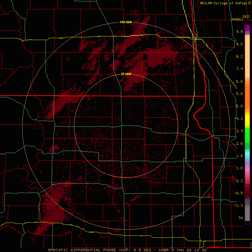Select the DKD label above the color scale
This screenshot has width=252, height=252.
point(246,17)
